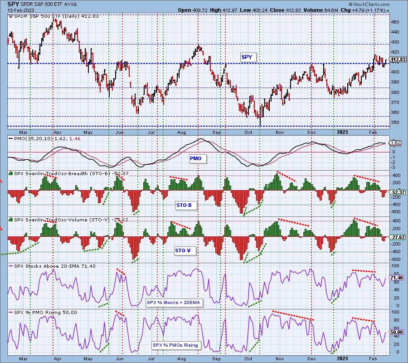Click the PMO(35,20,10) legend text

[x=47, y=139]
